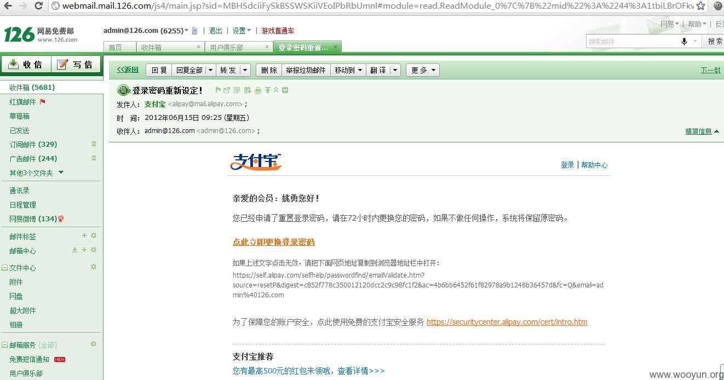Open 草稿箱 drafts folder
This screenshot has width=724, height=380.
(x=19, y=116)
